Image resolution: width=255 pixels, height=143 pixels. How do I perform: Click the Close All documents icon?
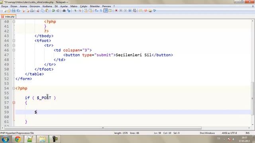(27, 11)
